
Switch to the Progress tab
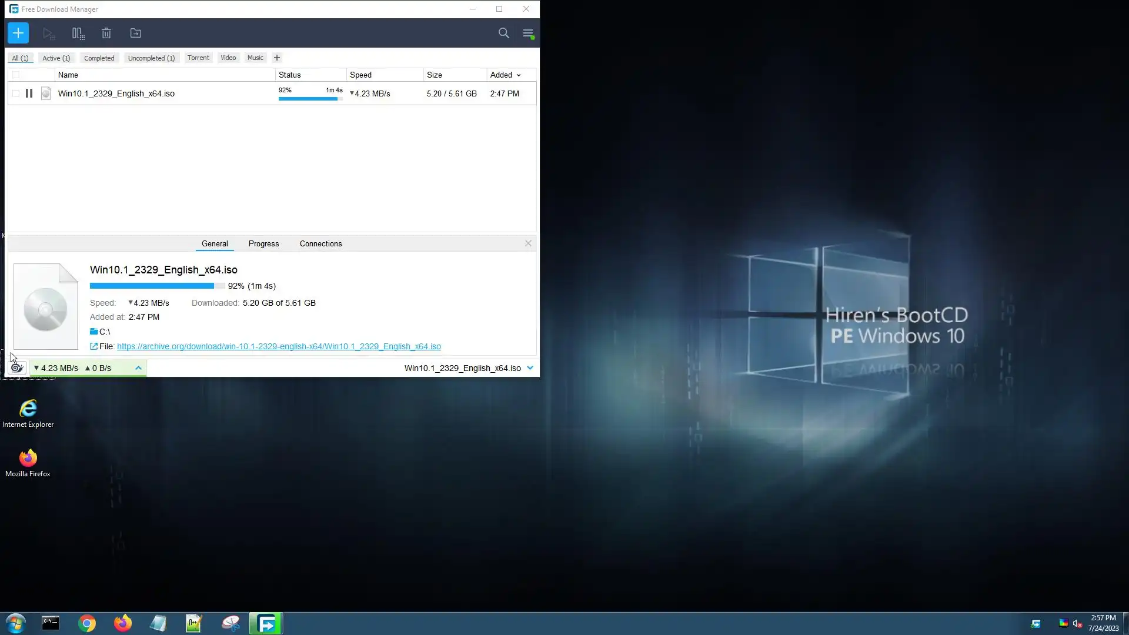pyautogui.click(x=263, y=243)
